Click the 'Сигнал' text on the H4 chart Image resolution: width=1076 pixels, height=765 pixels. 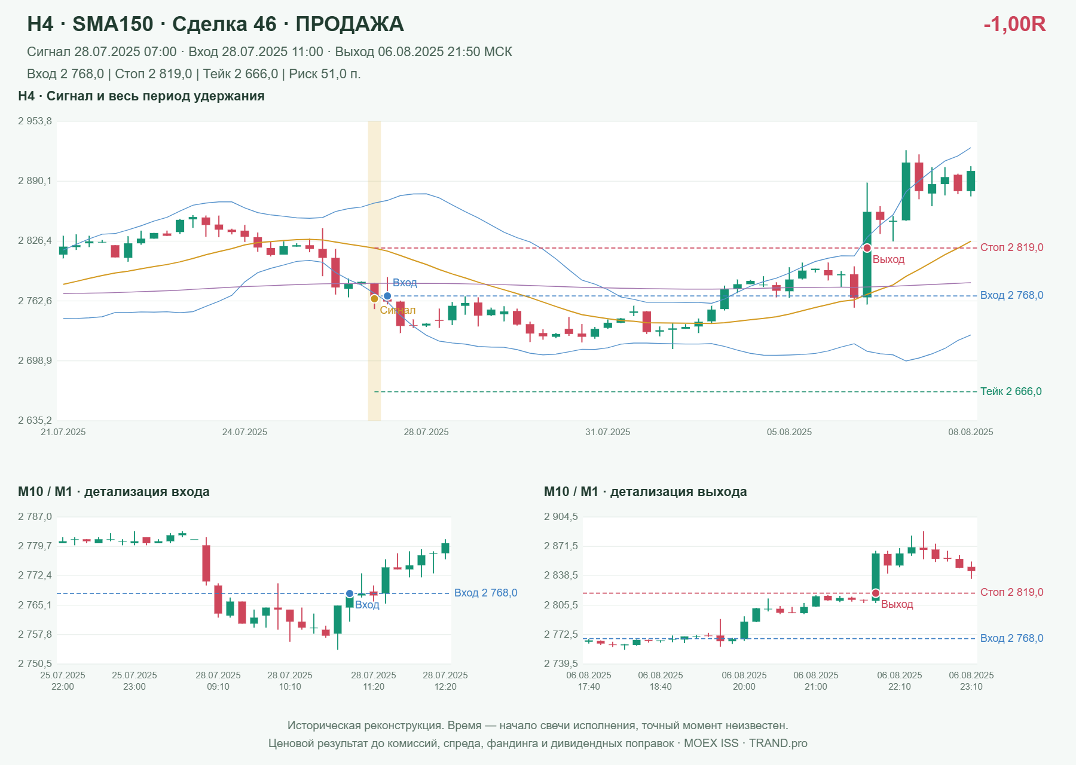tap(398, 310)
